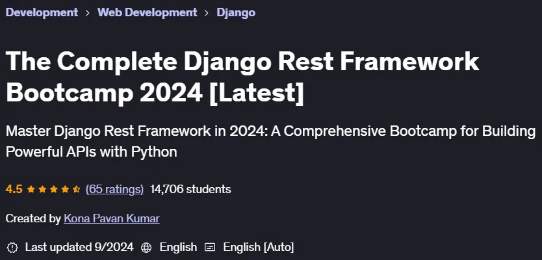This screenshot has width=542, height=260.
Task: Click the globe language icon
Action: pyautogui.click(x=146, y=247)
